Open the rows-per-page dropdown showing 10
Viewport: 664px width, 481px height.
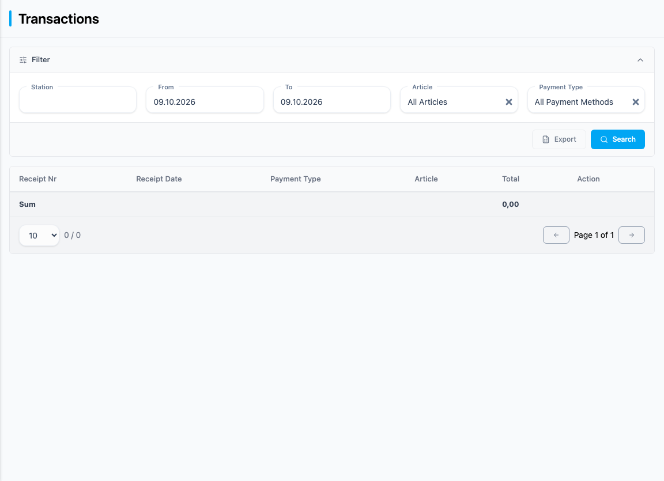[39, 235]
